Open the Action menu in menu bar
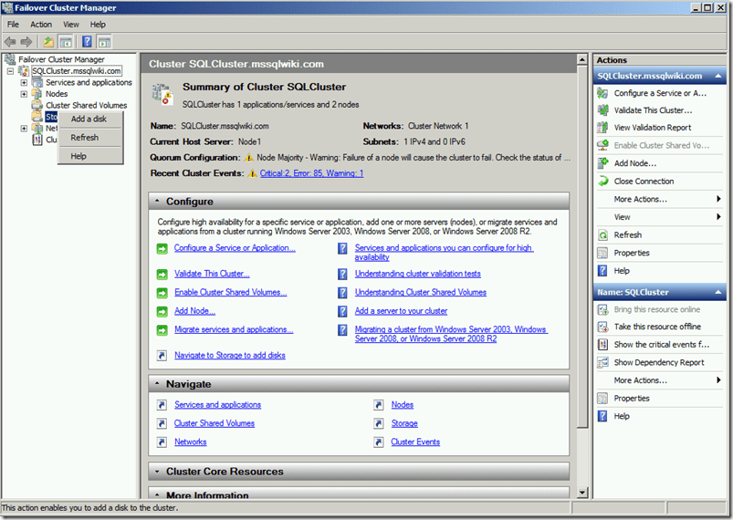The image size is (733, 520). point(41,24)
